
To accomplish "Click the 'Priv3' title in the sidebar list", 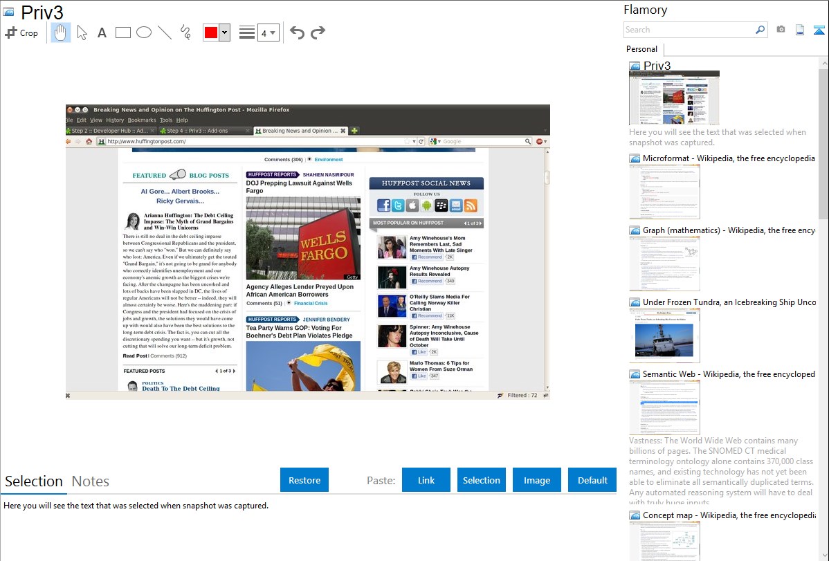I will [657, 66].
